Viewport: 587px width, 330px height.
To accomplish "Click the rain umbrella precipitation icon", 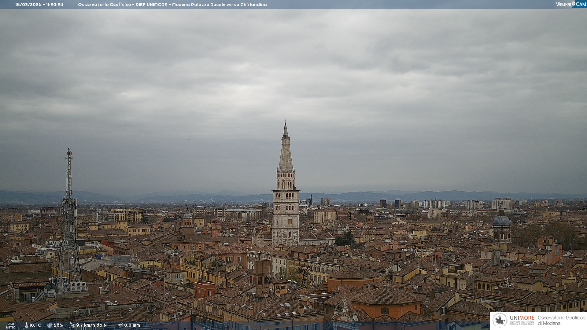I will (x=120, y=325).
